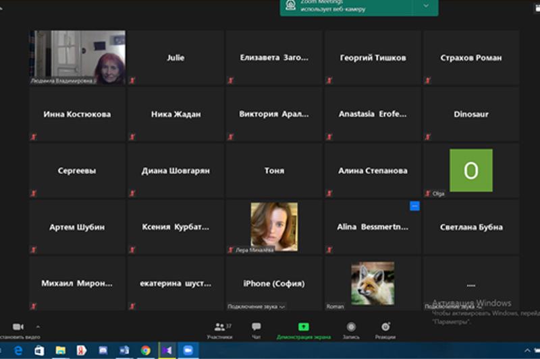This screenshot has width=540, height=359.
Task: Open the Реакции reactions menu
Action: click(385, 327)
